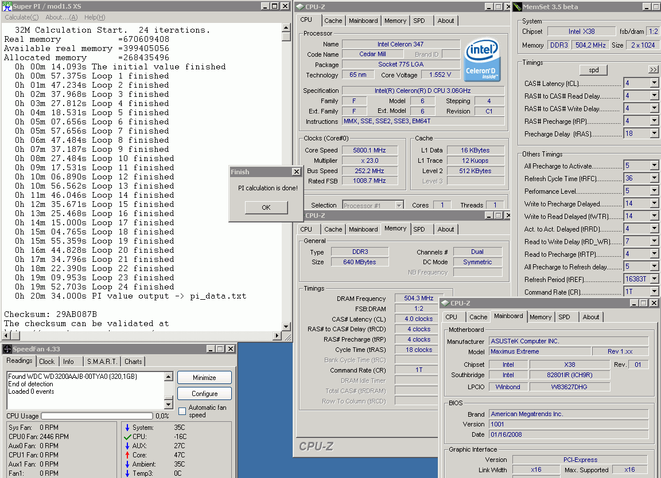The image size is (661, 478).
Task: Open CAS# Latency (tCL) dropdown
Action: coord(654,83)
